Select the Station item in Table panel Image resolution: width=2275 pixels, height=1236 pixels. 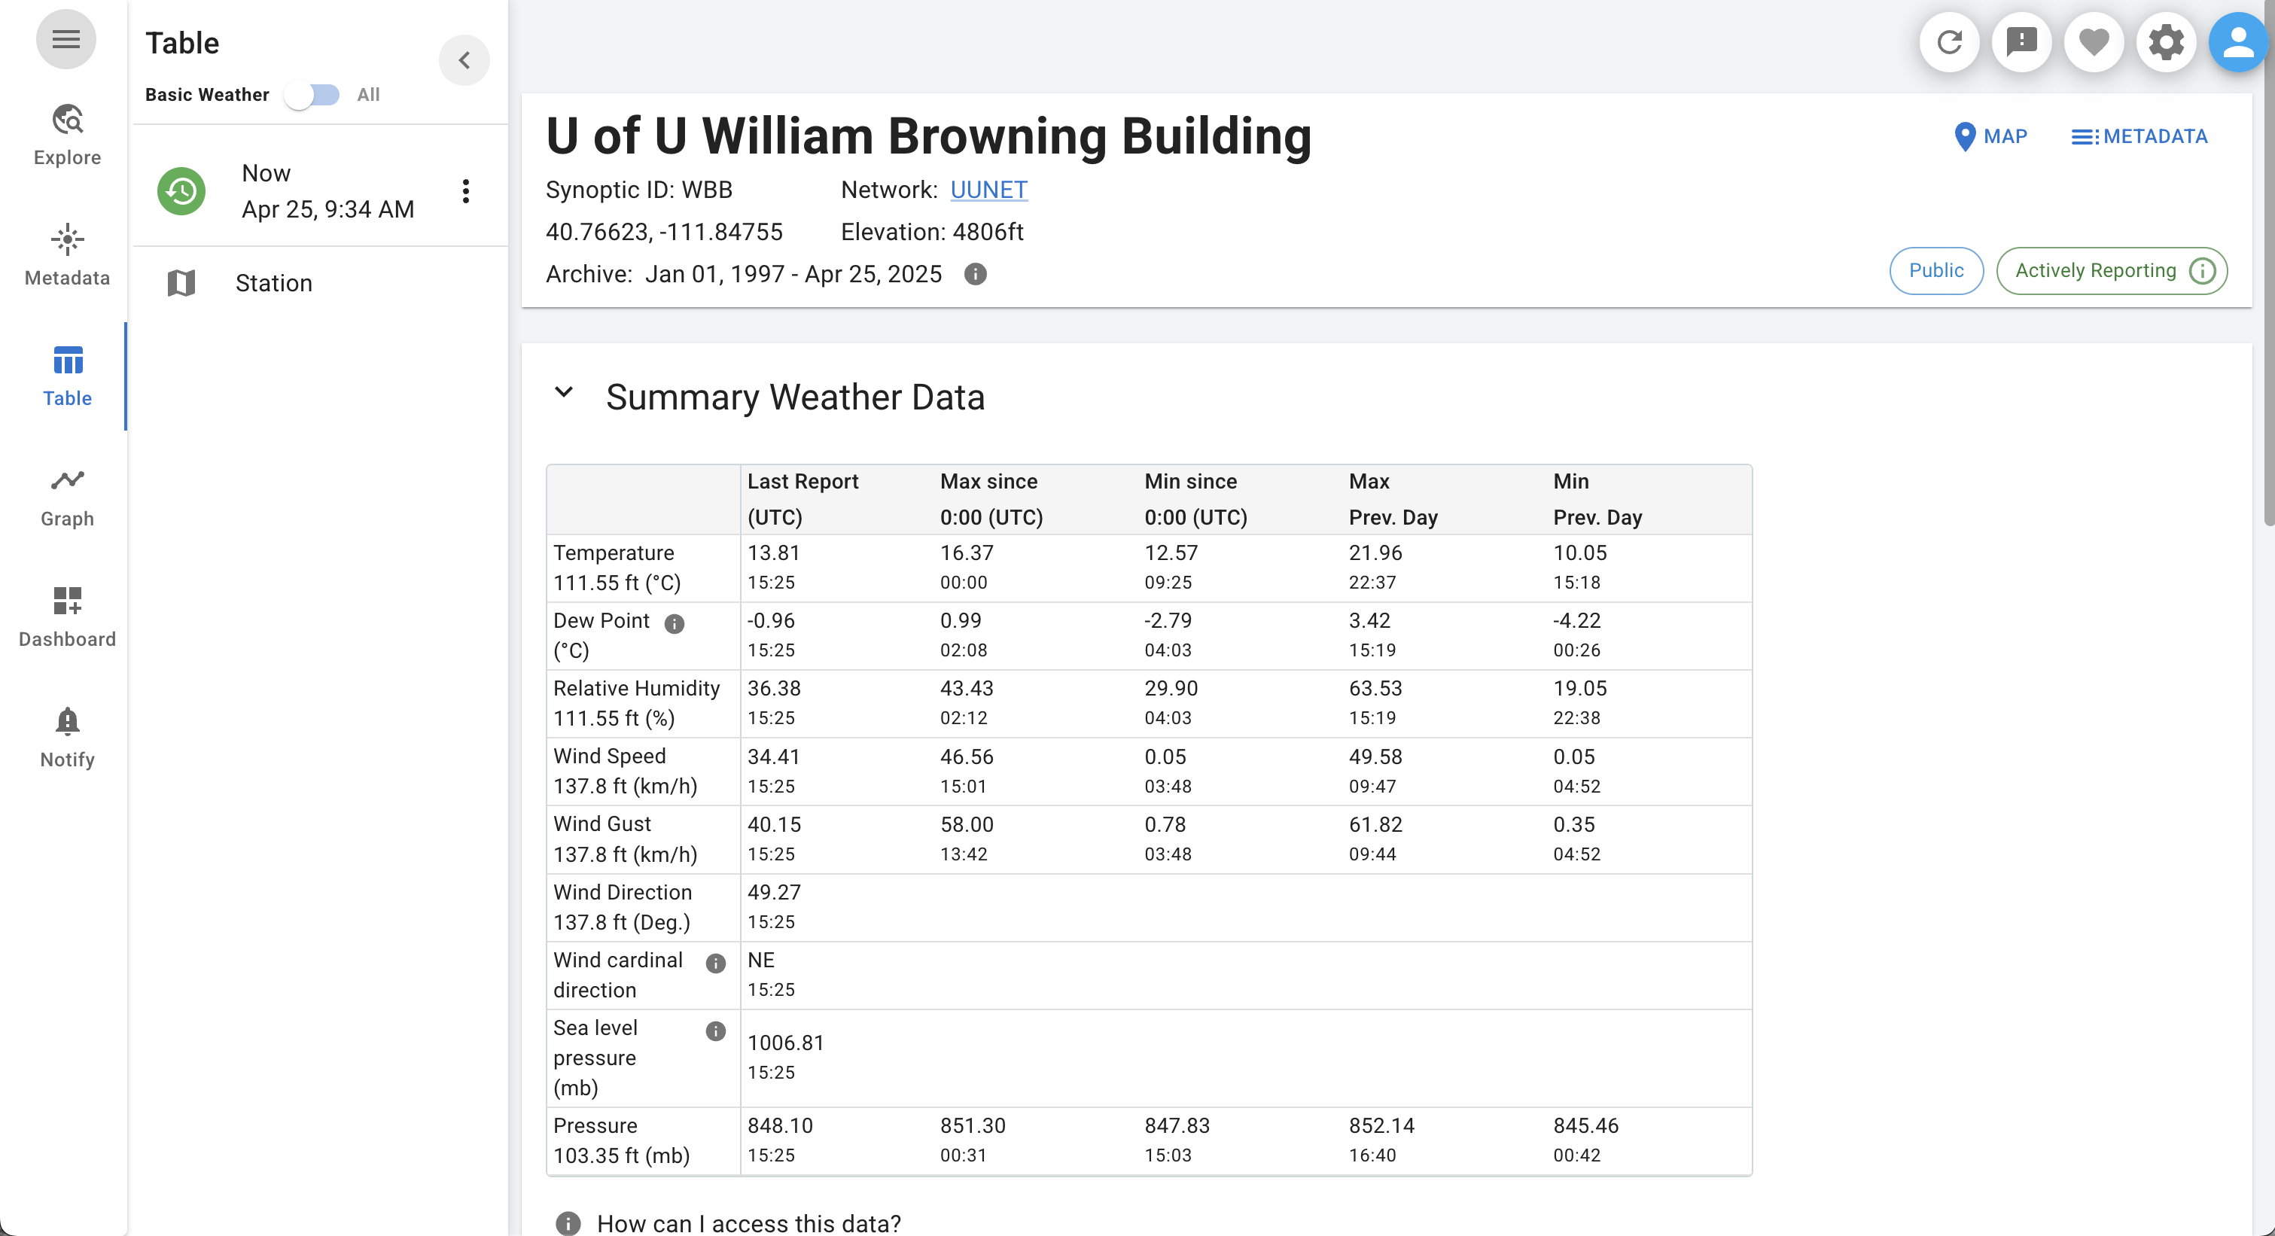coord(274,283)
